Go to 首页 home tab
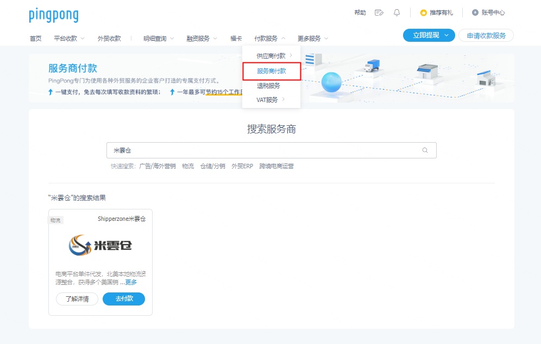 pos(35,39)
